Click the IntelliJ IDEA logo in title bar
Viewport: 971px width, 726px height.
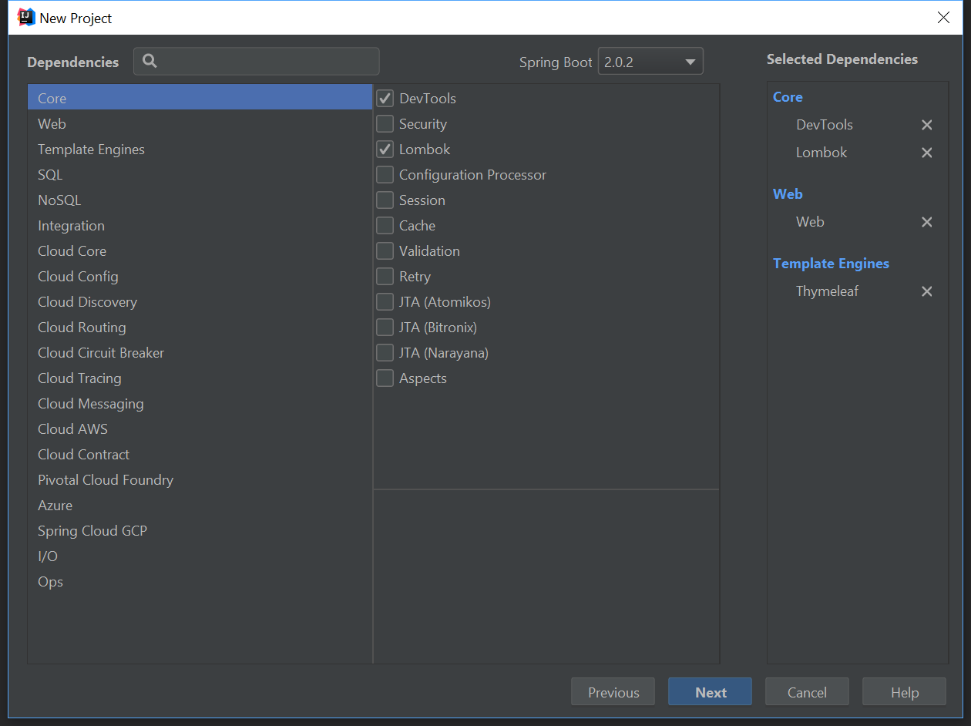pyautogui.click(x=26, y=17)
